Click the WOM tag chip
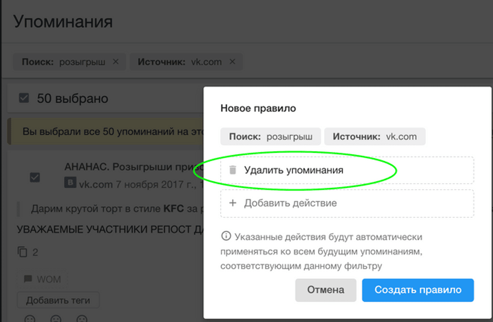 42,279
